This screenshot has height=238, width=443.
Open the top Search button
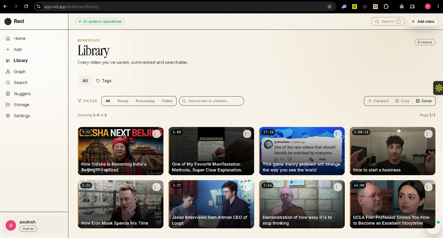[388, 21]
